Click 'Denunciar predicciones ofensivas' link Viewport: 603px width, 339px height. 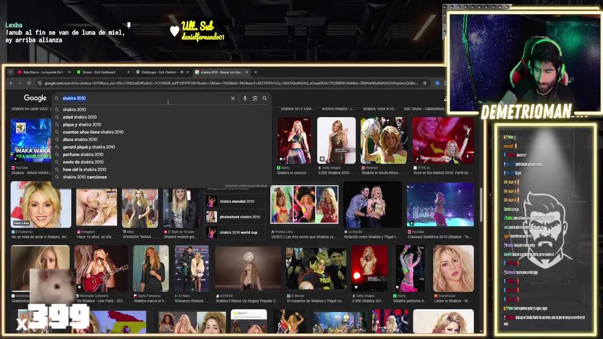pyautogui.click(x=246, y=186)
